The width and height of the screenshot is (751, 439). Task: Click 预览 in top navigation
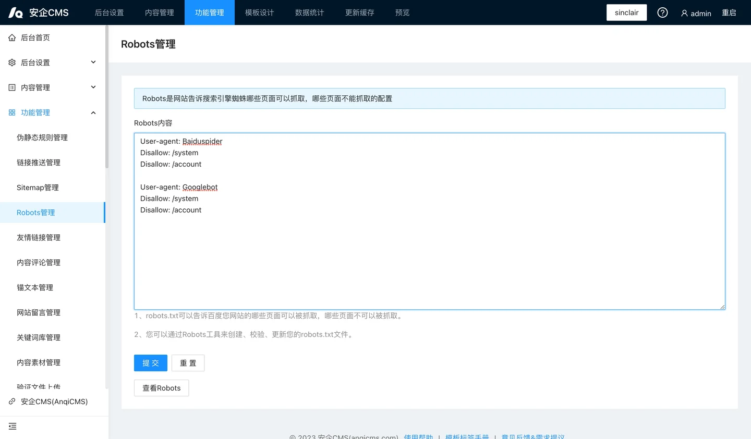pos(403,12)
